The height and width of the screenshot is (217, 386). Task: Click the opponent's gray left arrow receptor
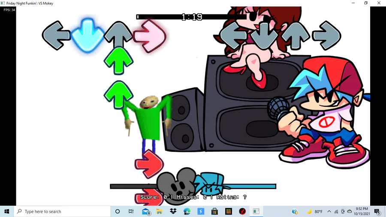[234, 36]
